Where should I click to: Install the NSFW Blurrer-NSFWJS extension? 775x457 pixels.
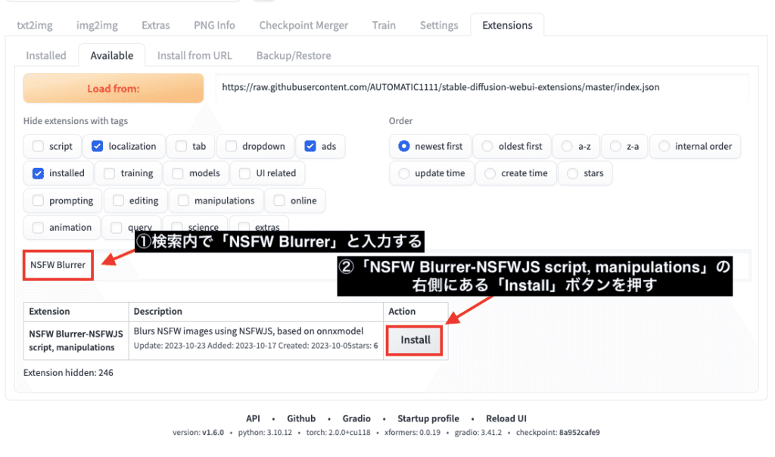(x=414, y=340)
